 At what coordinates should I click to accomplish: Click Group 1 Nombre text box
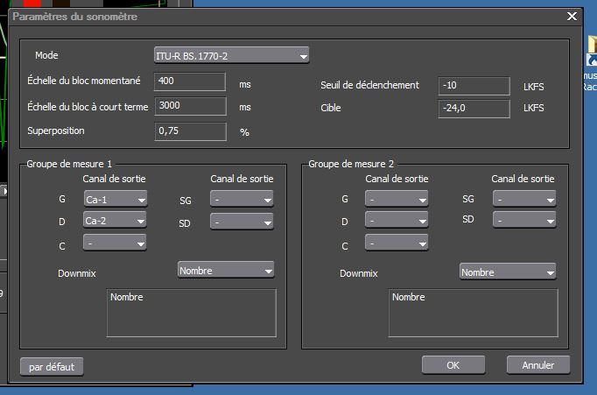pos(193,313)
